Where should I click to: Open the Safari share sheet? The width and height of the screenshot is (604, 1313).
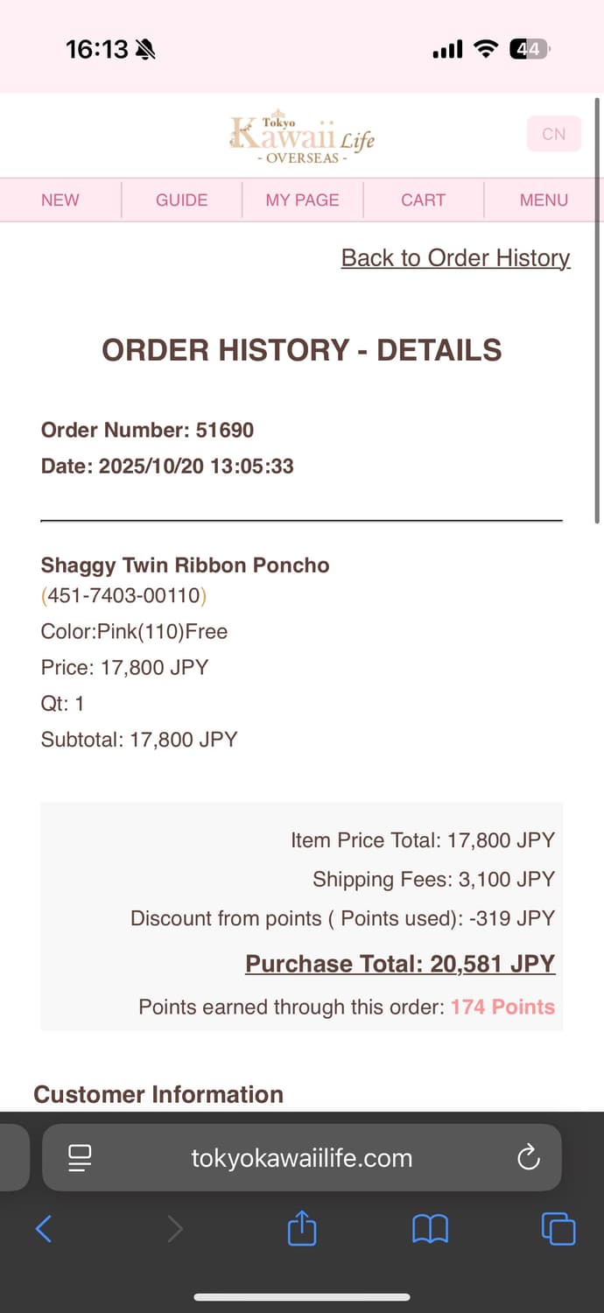[x=302, y=1227]
